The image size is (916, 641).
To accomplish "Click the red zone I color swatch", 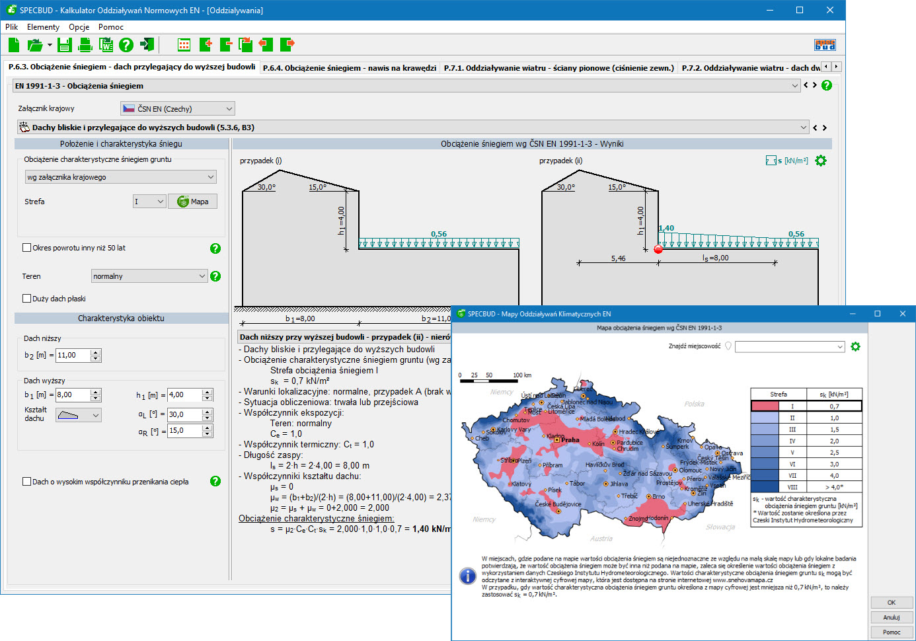I will [765, 406].
